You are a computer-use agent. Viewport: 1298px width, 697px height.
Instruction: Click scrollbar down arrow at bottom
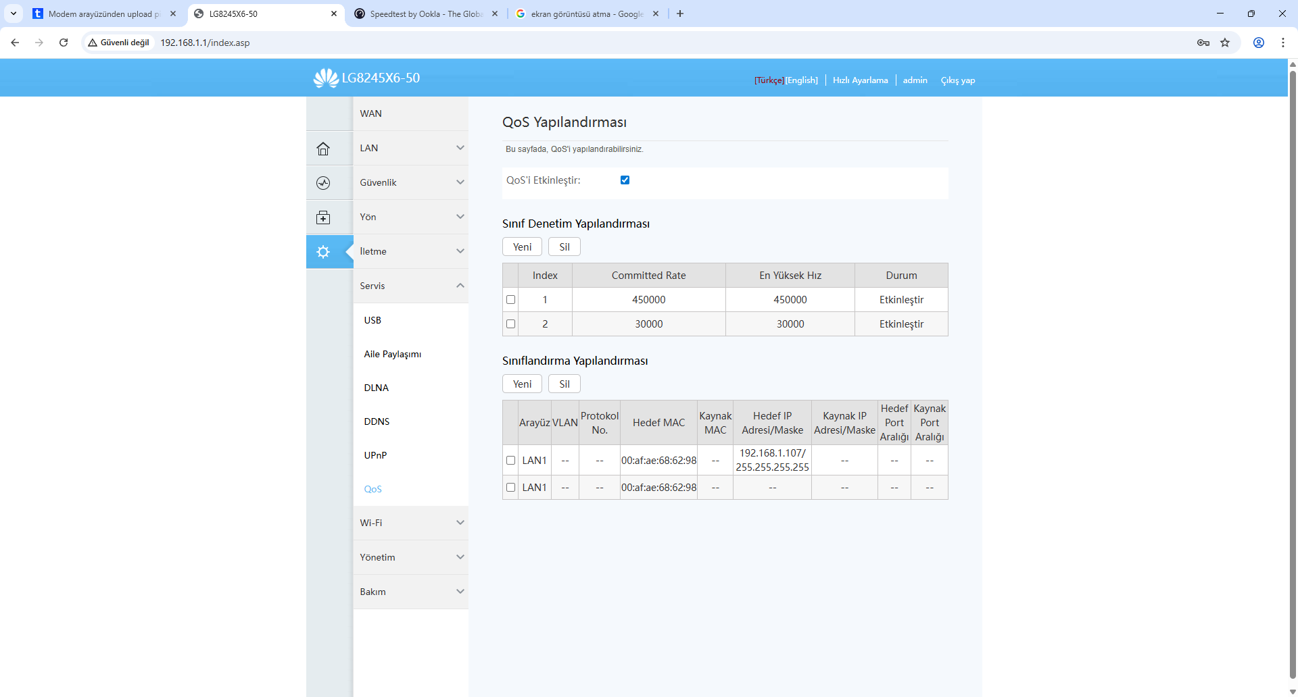1293,692
